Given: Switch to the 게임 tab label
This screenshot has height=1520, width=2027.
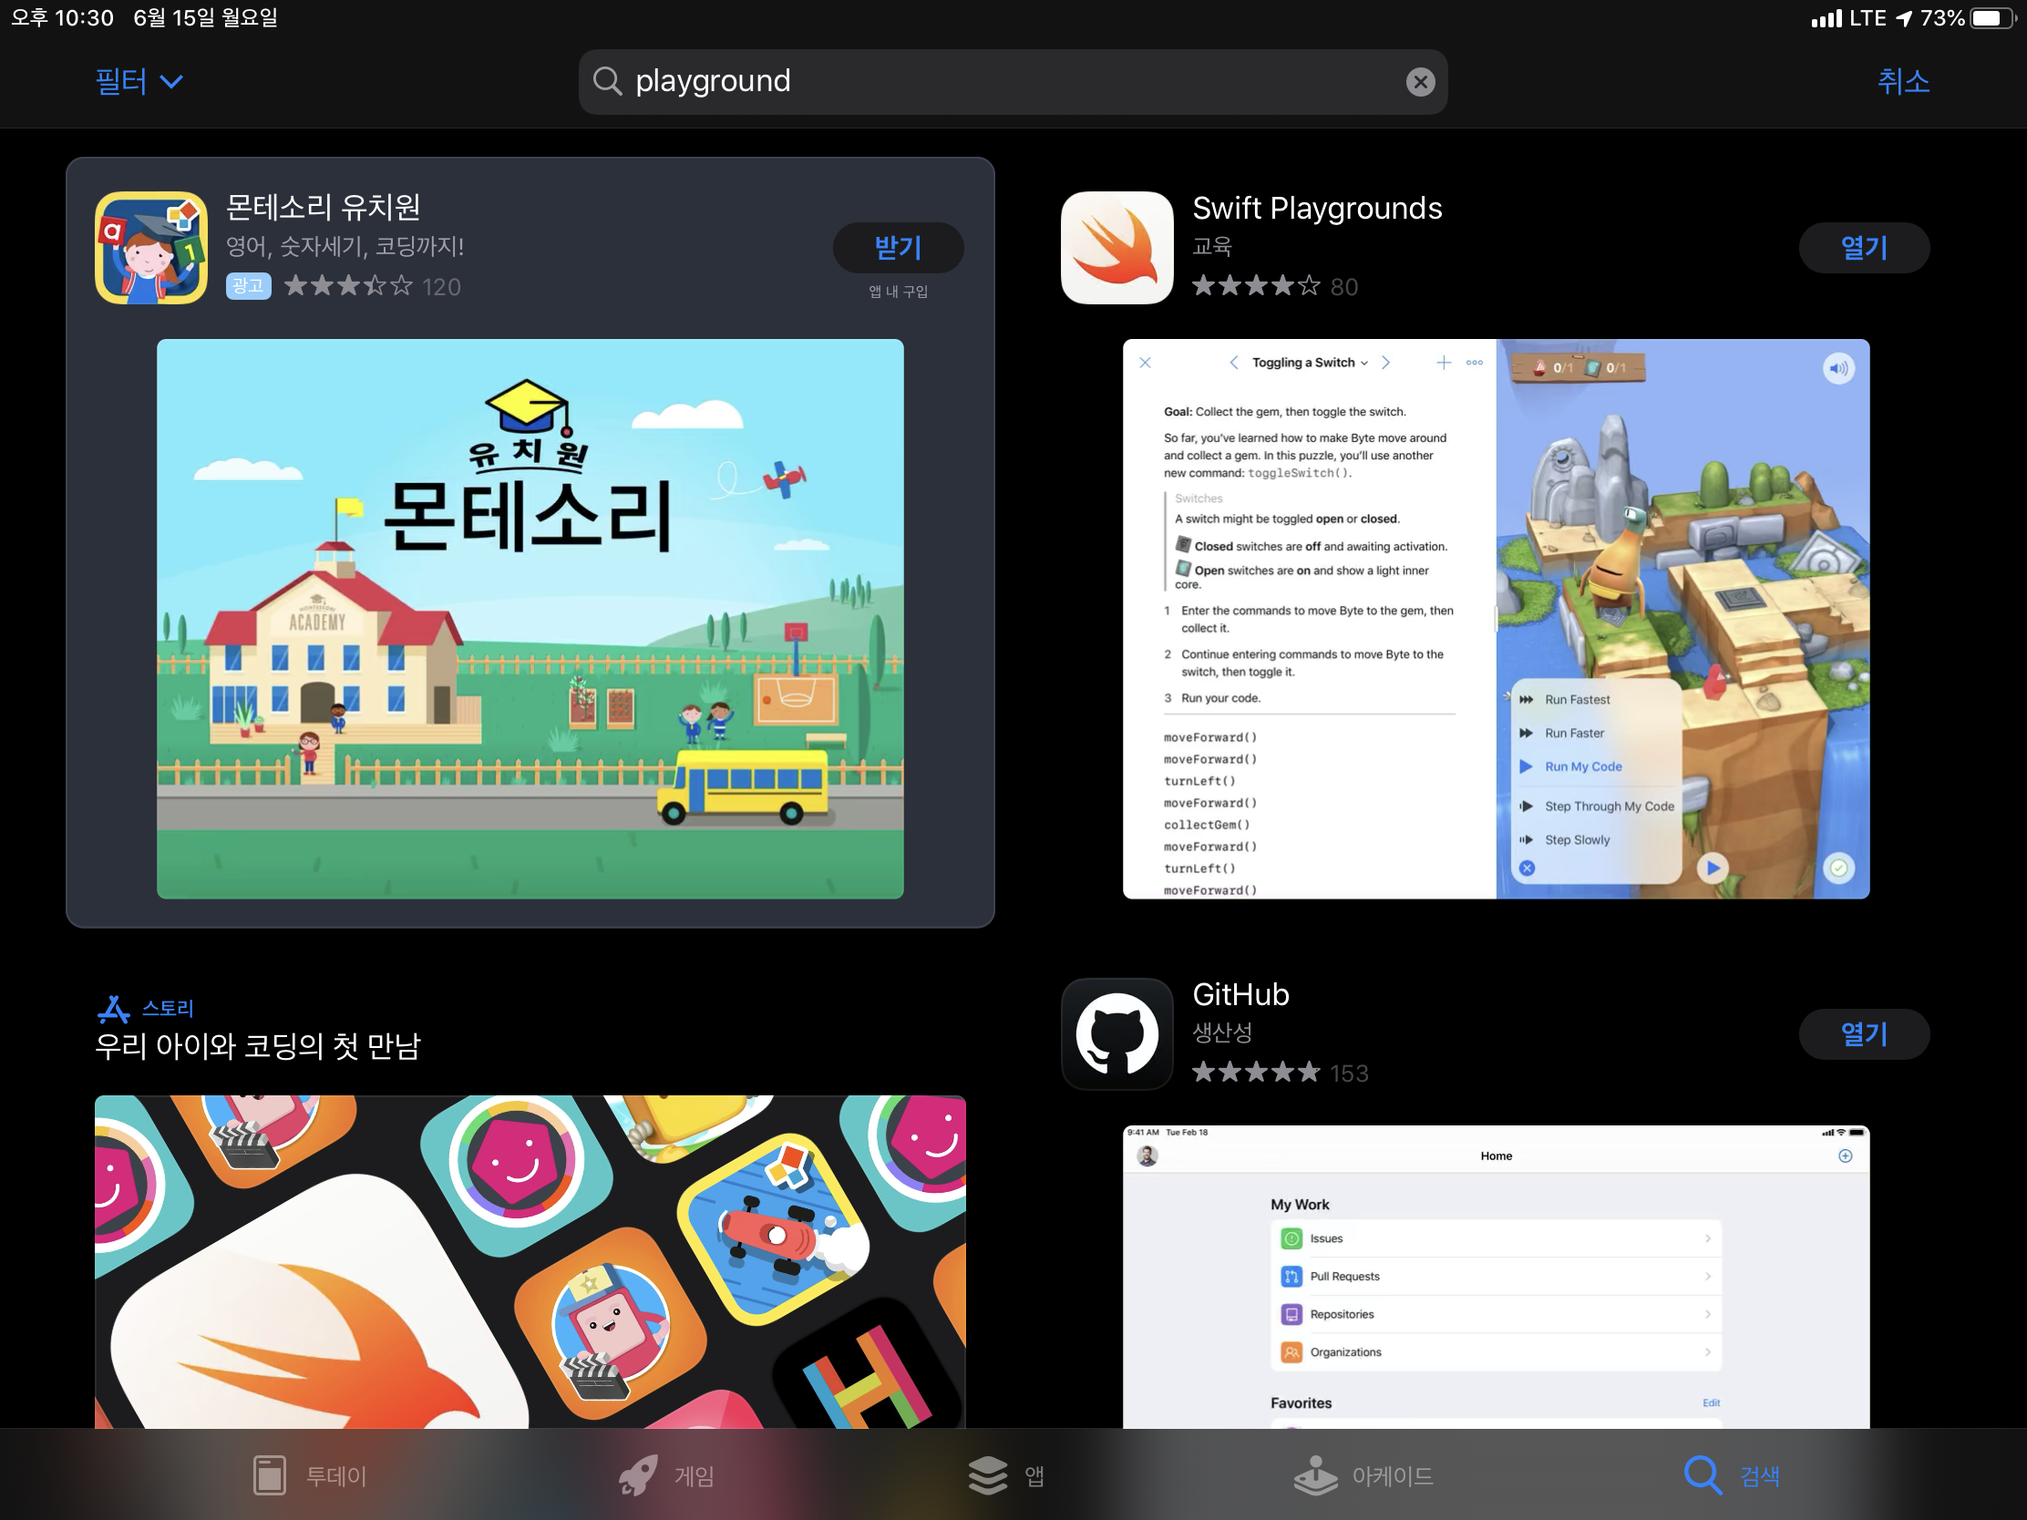Looking at the screenshot, I should 694,1476.
